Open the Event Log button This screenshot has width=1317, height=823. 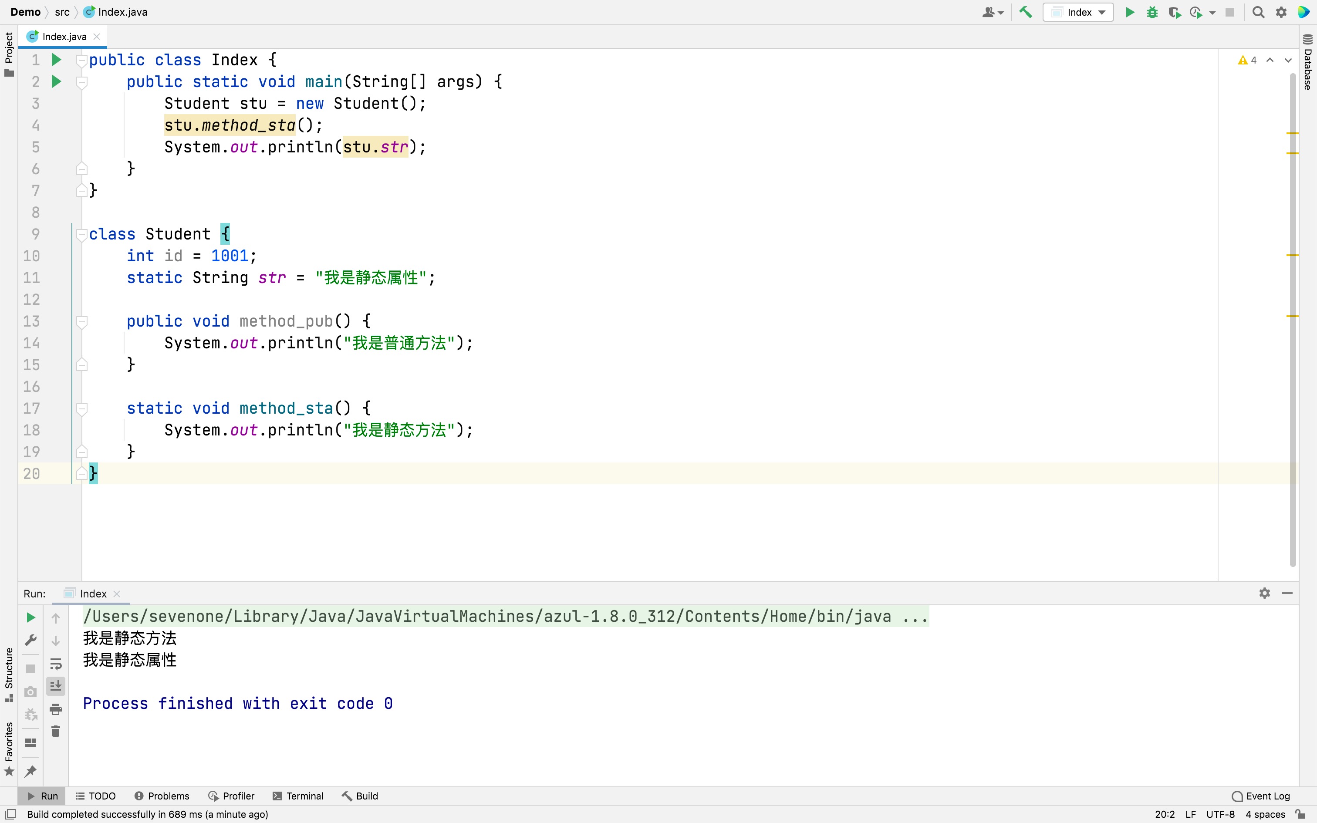click(1261, 796)
